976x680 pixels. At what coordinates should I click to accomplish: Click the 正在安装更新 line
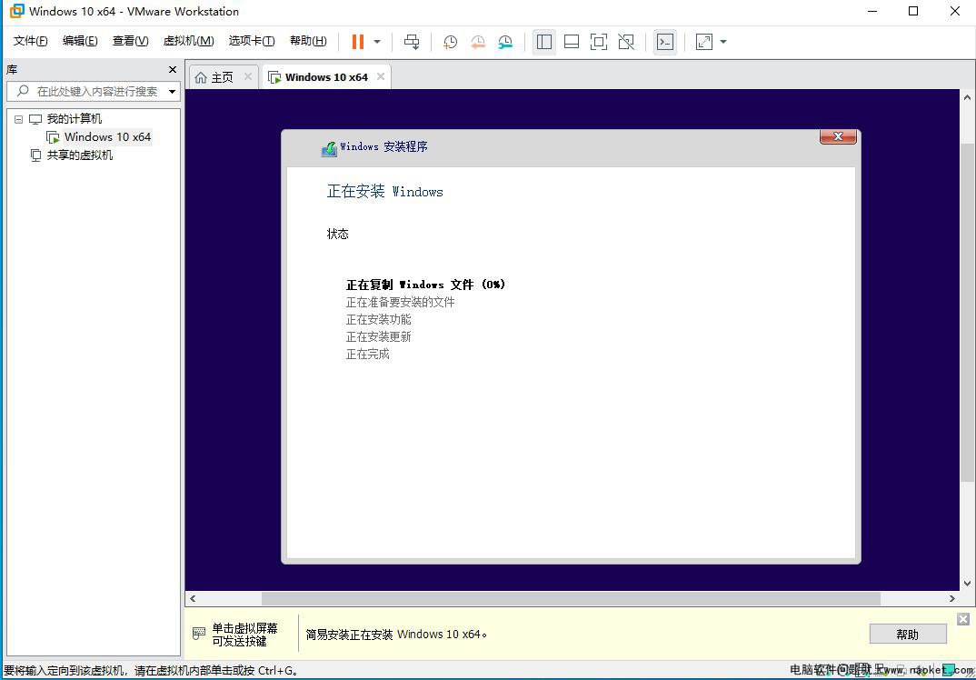tap(378, 337)
